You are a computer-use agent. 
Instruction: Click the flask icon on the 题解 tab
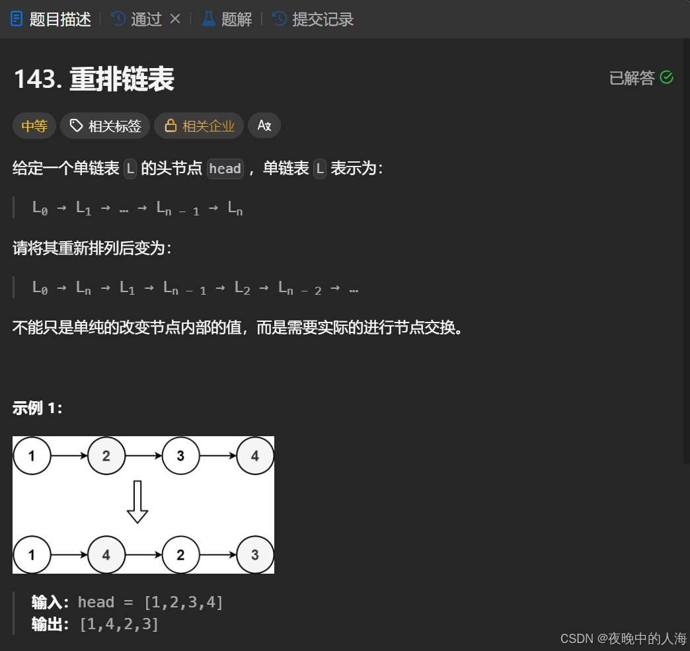[x=209, y=19]
